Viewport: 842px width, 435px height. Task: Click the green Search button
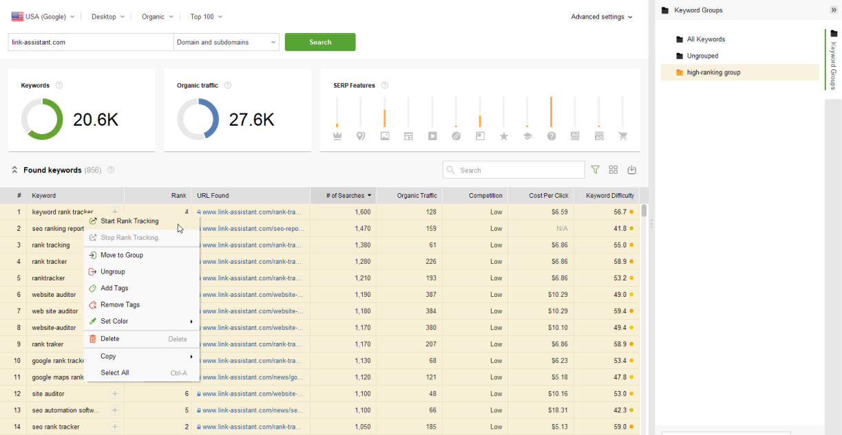click(320, 42)
